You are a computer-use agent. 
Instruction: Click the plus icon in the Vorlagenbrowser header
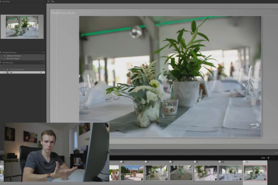pyautogui.click(x=44, y=53)
